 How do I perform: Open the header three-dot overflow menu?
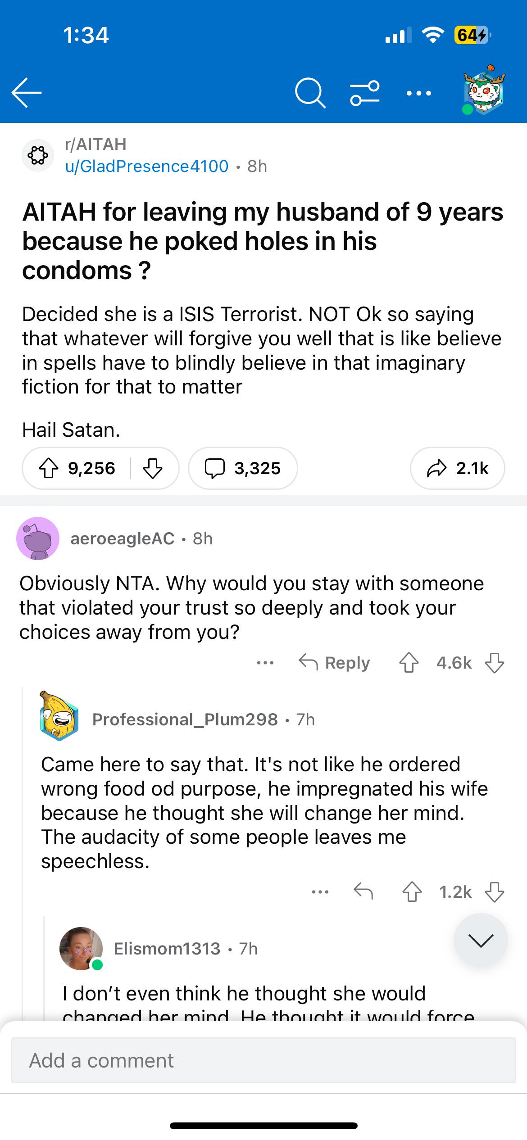click(418, 93)
